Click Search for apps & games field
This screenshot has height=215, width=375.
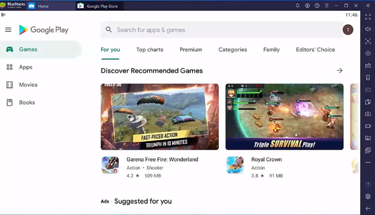click(x=222, y=29)
